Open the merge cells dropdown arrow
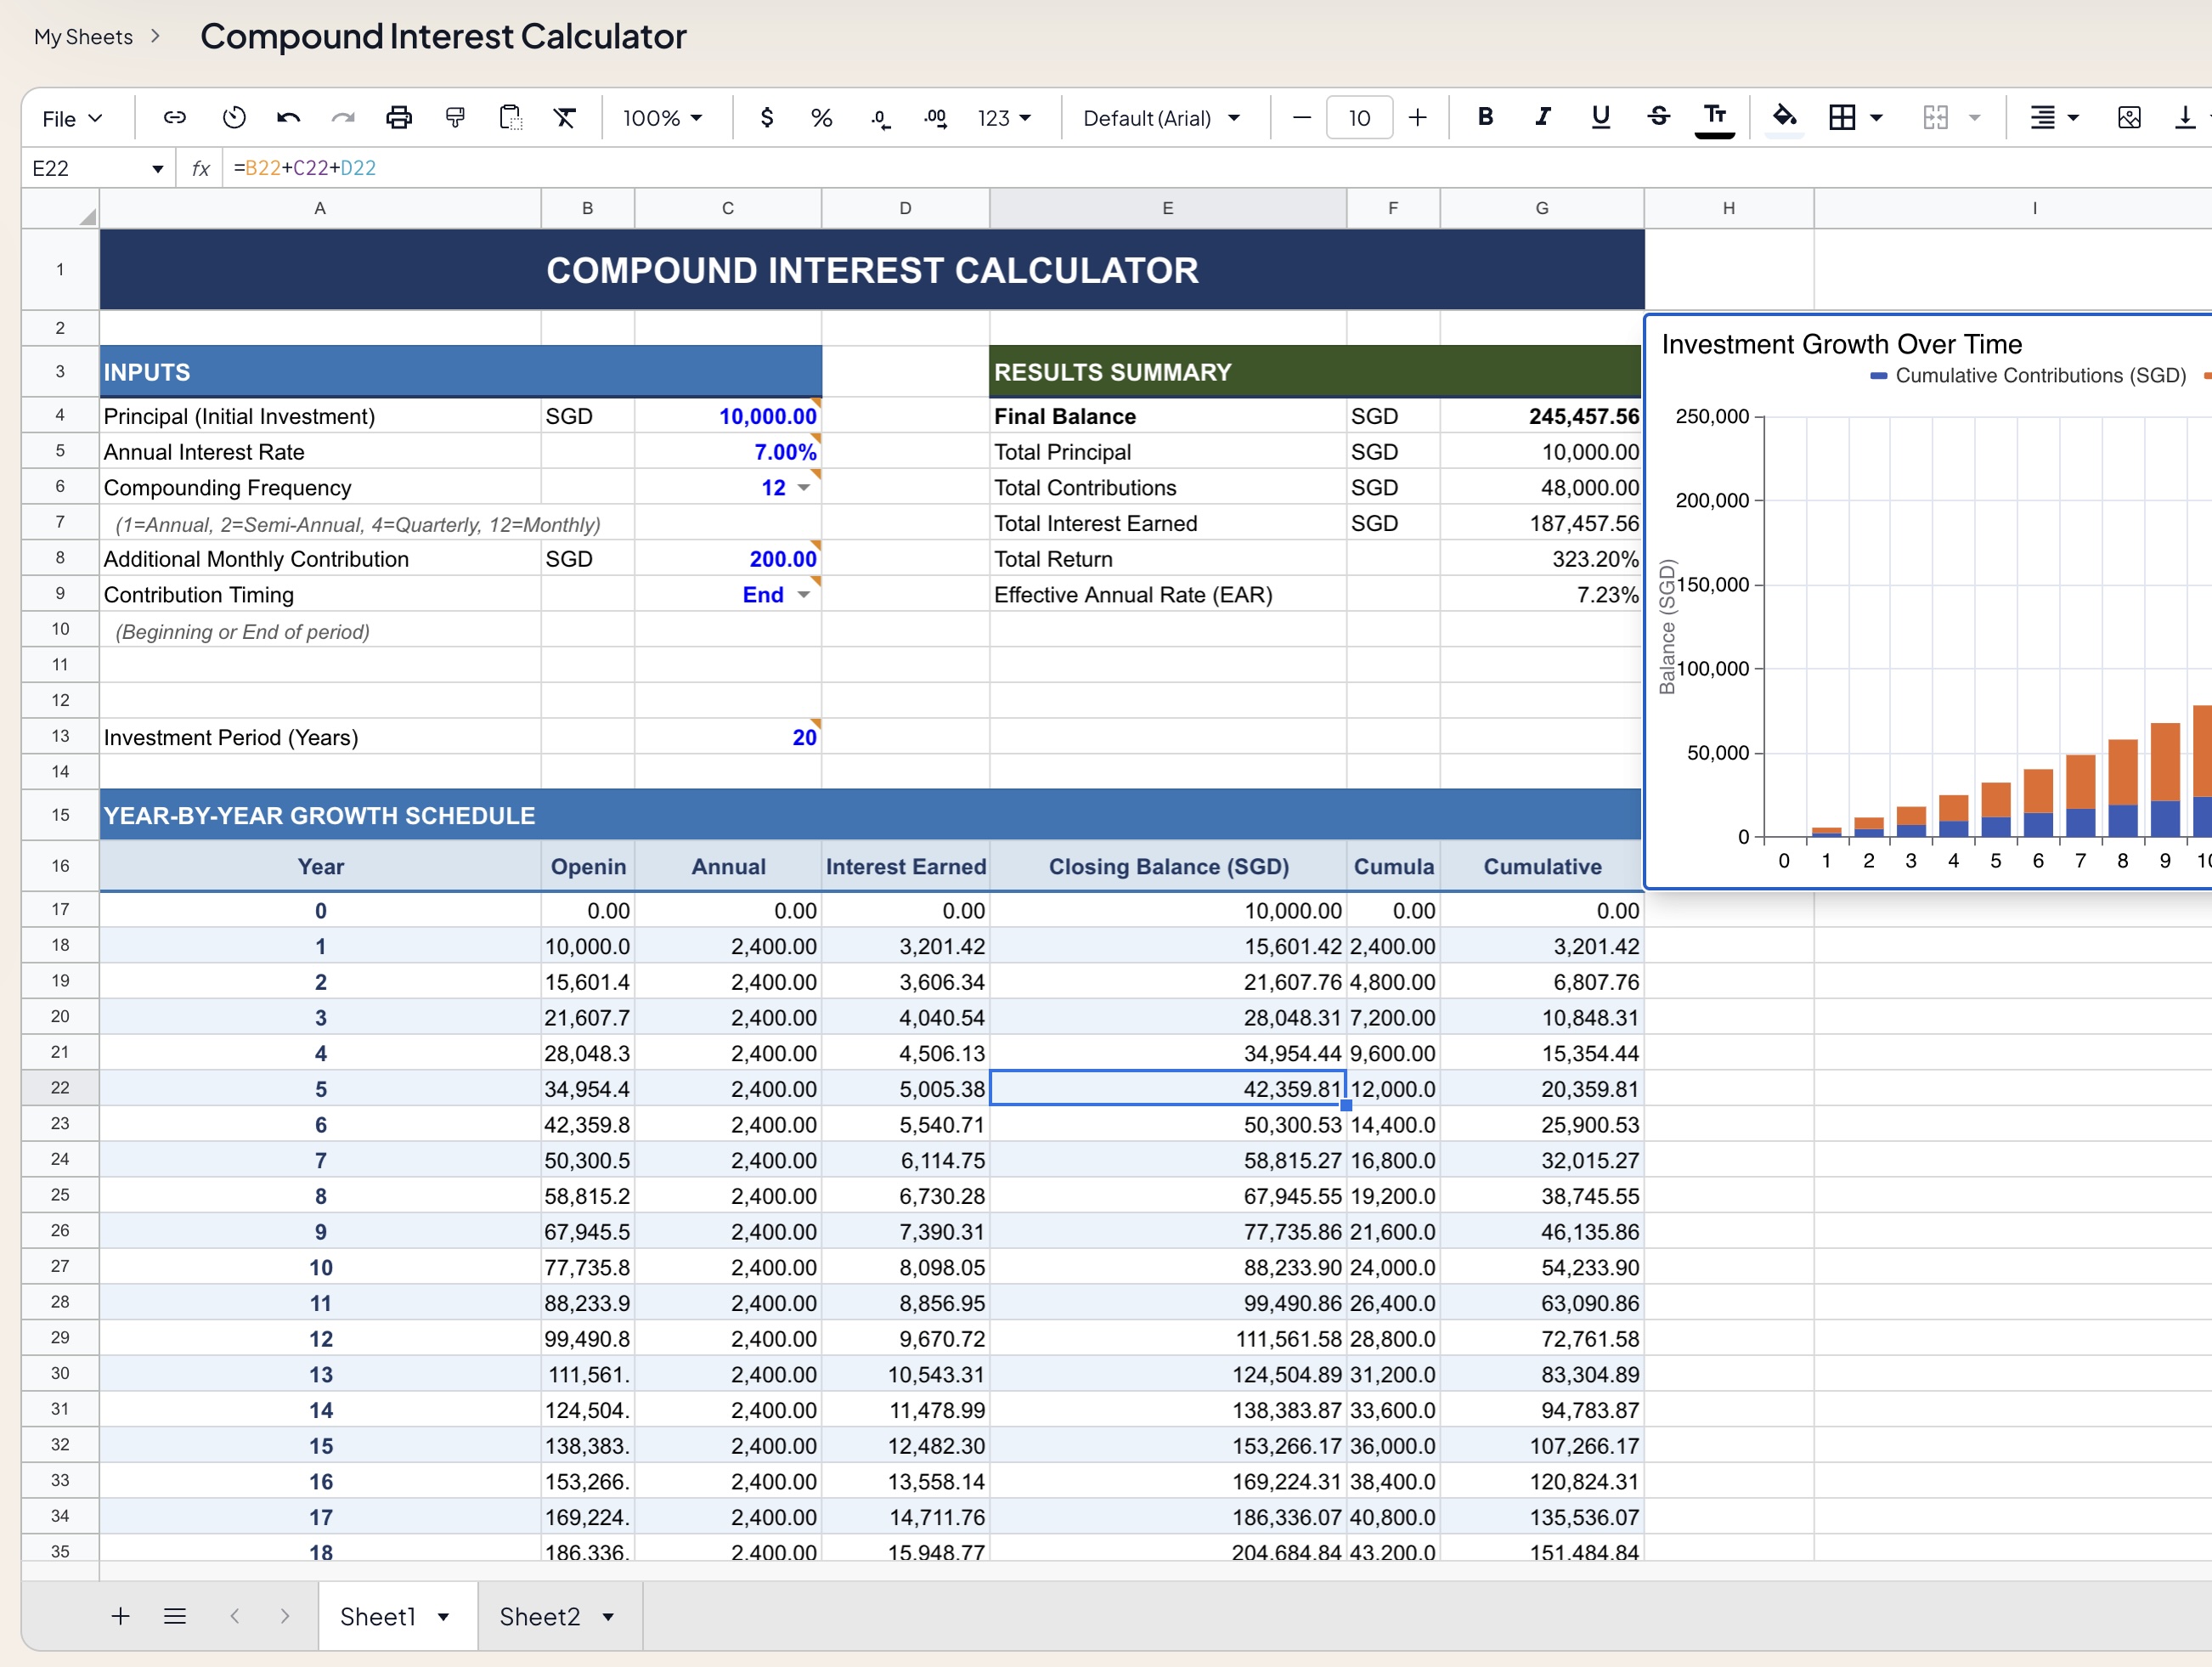This screenshot has height=1667, width=2212. click(1974, 118)
